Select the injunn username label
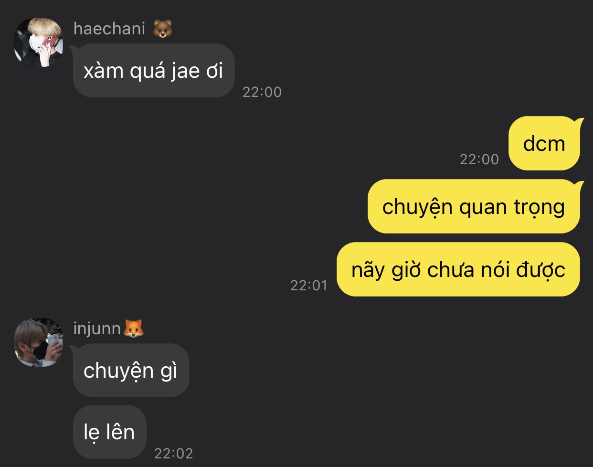 pos(97,329)
